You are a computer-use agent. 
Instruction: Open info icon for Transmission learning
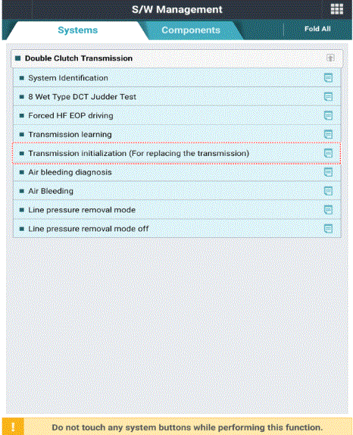328,135
